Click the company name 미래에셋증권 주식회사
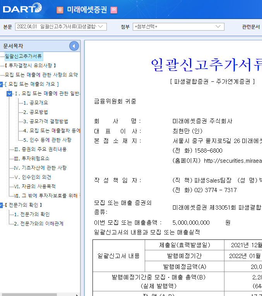 point(202,121)
